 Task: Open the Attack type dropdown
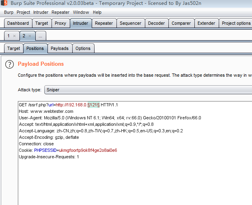coord(148,90)
